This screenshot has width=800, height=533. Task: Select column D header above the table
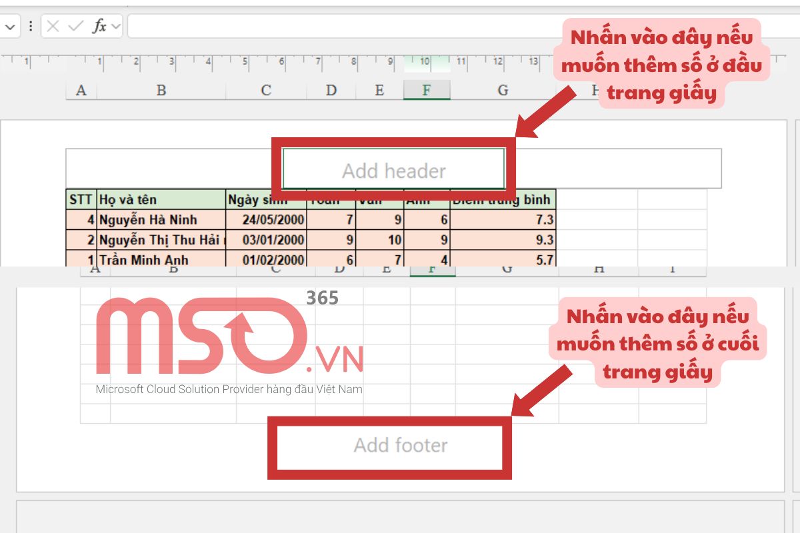[331, 90]
